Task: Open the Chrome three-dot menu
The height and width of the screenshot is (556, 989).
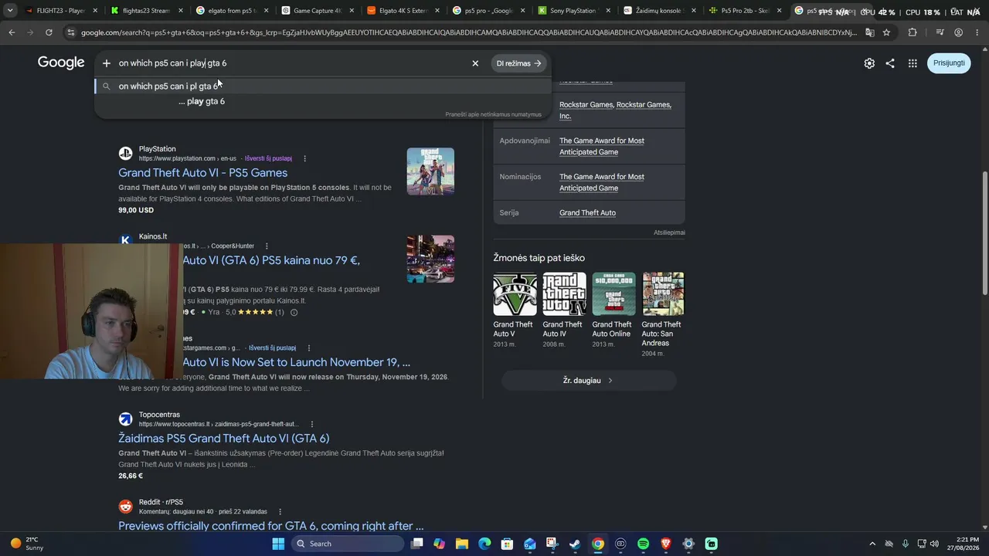Action: click(977, 32)
